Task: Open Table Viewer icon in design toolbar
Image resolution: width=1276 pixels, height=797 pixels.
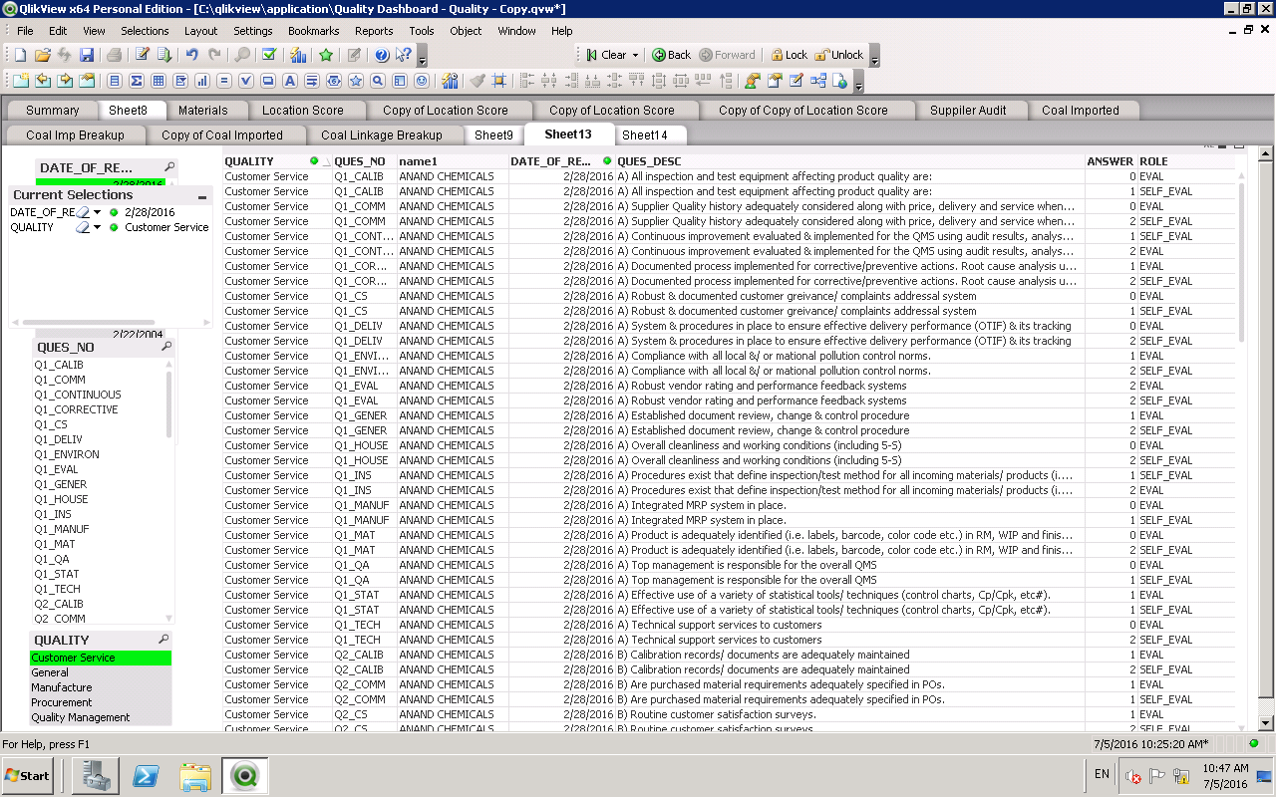Action: pyautogui.click(x=817, y=81)
